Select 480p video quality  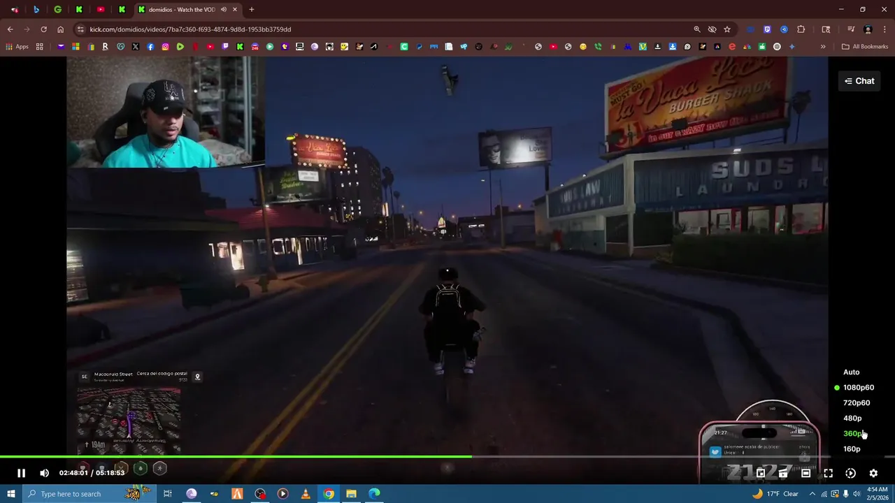(852, 418)
